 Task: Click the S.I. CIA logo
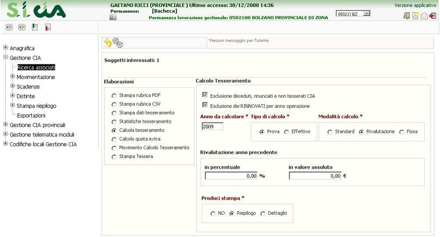(36, 11)
